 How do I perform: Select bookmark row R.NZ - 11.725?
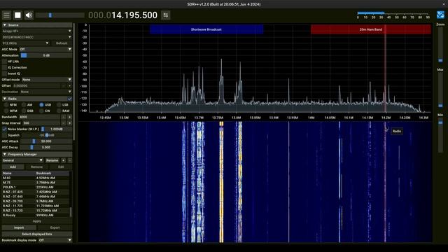coord(36,206)
